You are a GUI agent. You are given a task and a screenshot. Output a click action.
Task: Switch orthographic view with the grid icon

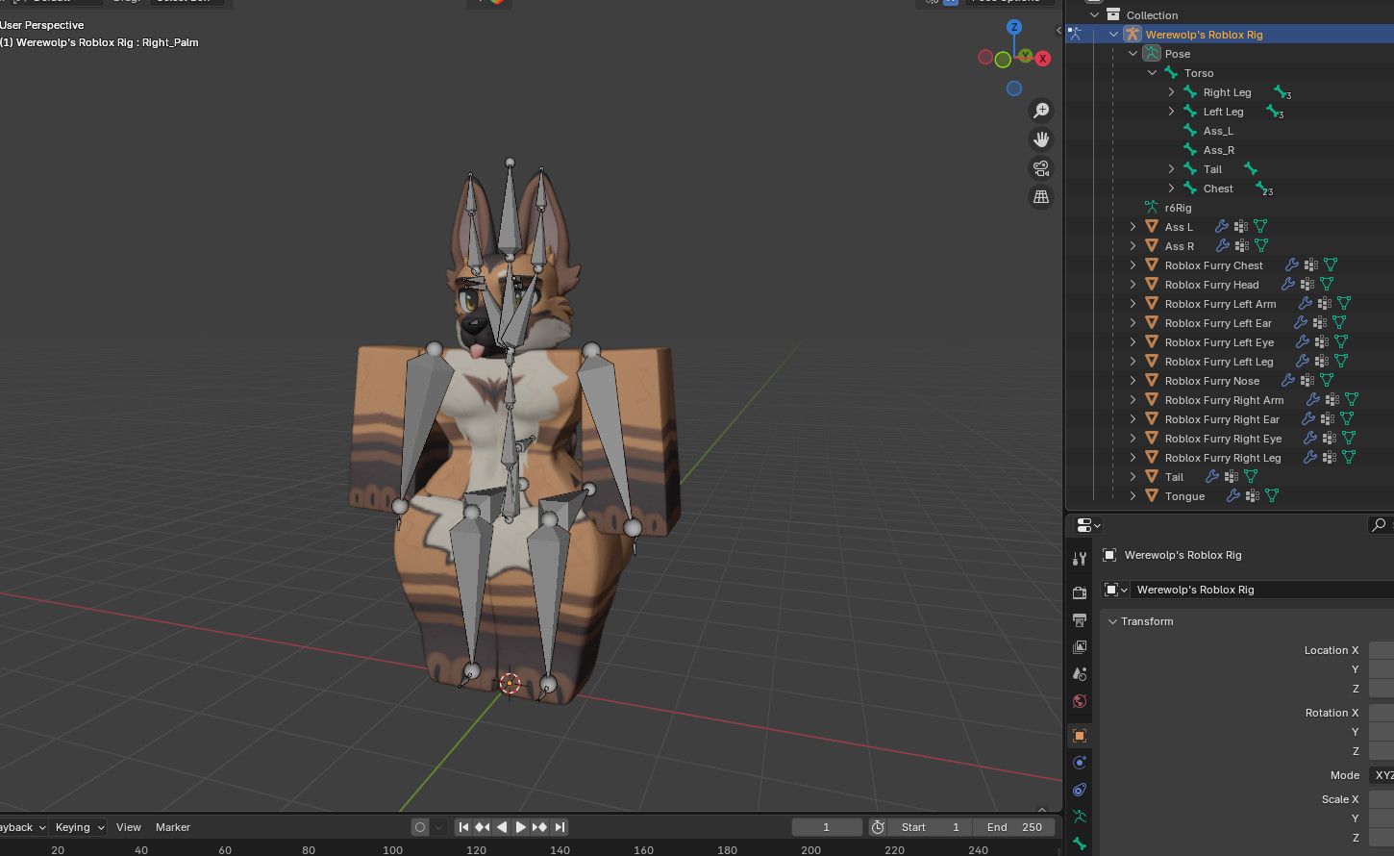1041,197
